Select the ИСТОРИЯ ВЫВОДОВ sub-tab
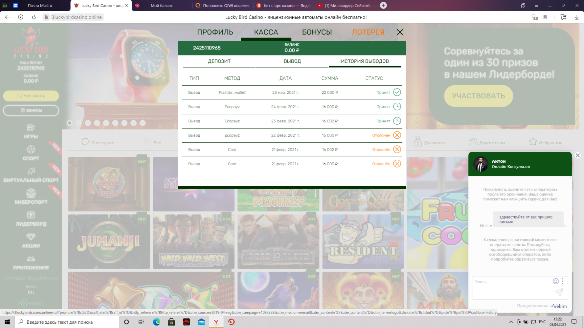Image resolution: width=584 pixels, height=328 pixels. click(365, 61)
